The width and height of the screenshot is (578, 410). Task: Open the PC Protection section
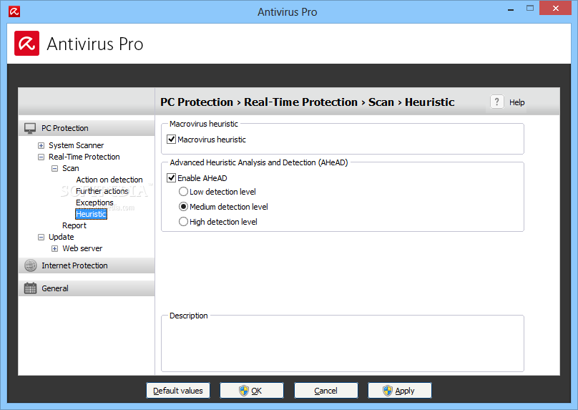(87, 128)
